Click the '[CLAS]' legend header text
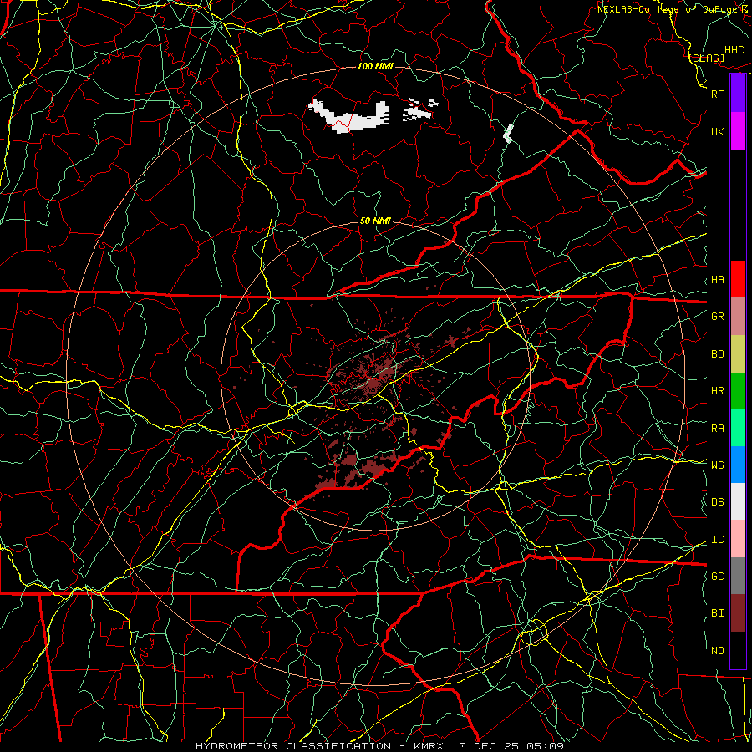This screenshot has width=752, height=752. (x=707, y=58)
